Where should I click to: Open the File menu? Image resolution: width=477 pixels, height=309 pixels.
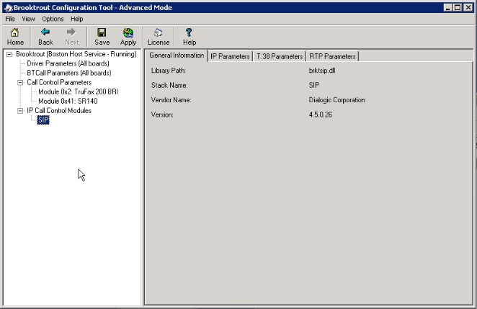tap(10, 19)
